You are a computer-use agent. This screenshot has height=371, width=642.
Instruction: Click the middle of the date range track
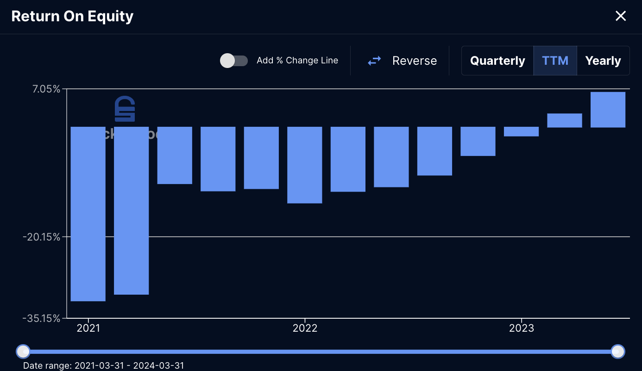(320, 352)
